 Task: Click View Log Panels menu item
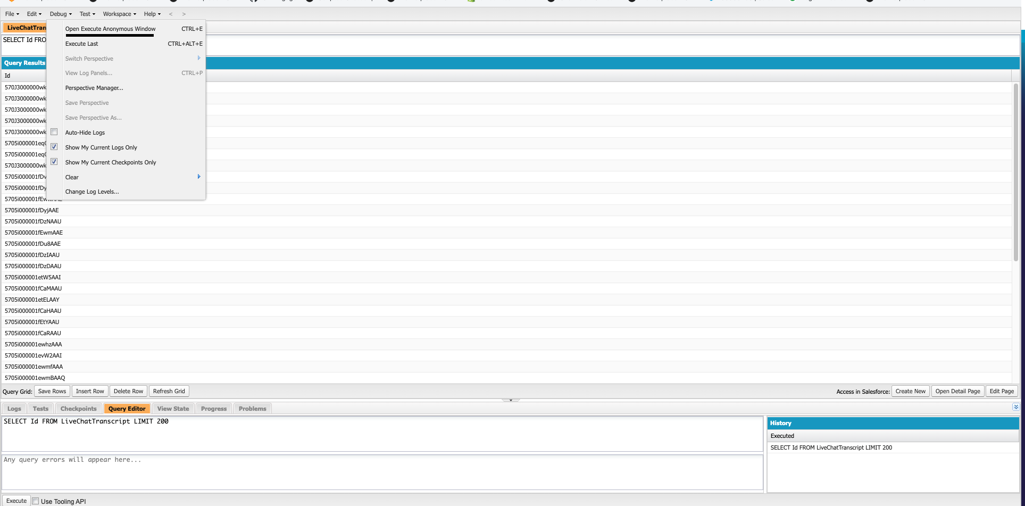click(x=126, y=73)
